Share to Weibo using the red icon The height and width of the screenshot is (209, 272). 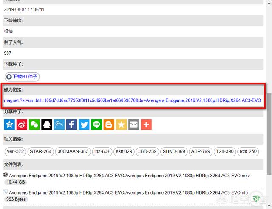(22, 124)
